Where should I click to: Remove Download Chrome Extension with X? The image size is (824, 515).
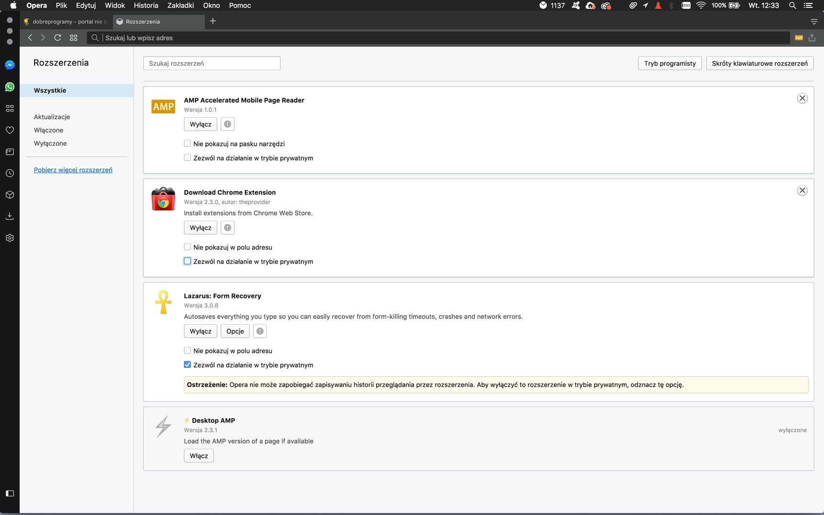[802, 191]
